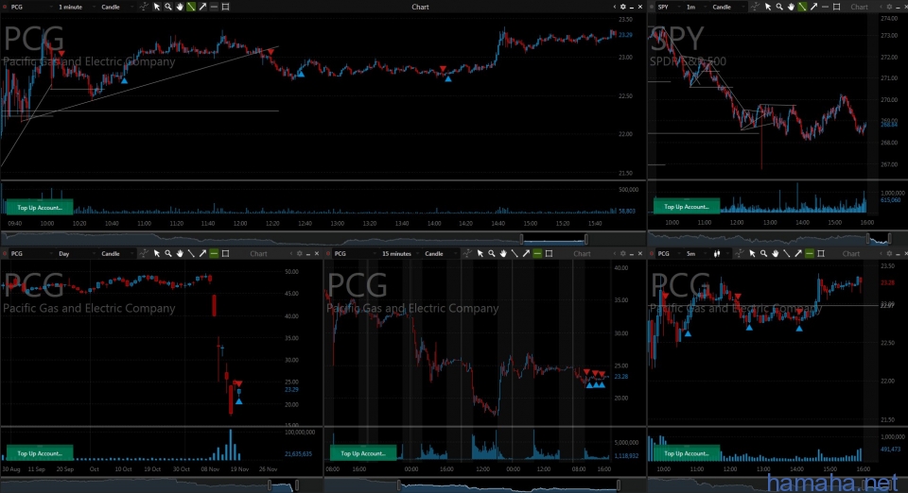This screenshot has width=908, height=493.
Task: Click time range slider under PCG 1 minute chart
Action: click(555, 239)
